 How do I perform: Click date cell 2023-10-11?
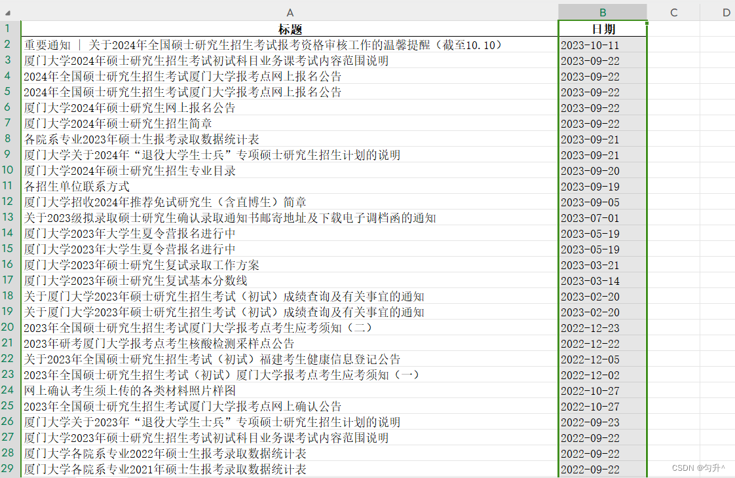coord(603,45)
